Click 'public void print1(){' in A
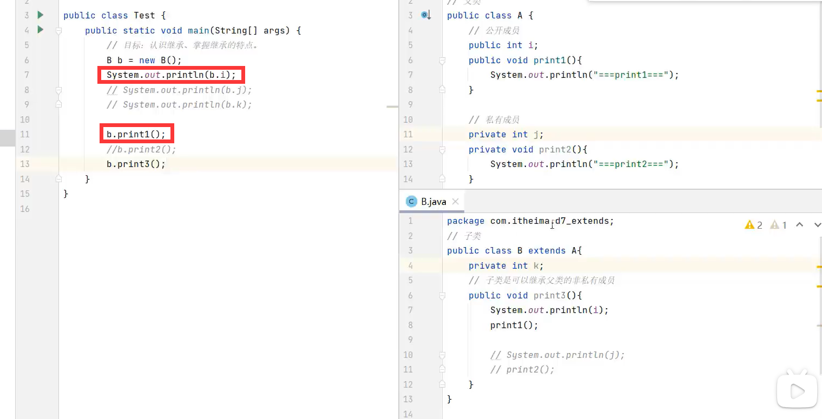The image size is (822, 419). (x=525, y=60)
